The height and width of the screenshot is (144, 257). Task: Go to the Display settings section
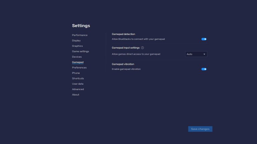click(76, 41)
